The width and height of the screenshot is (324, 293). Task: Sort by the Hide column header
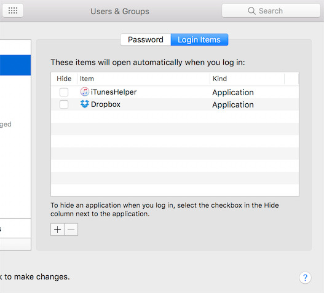[x=64, y=79]
